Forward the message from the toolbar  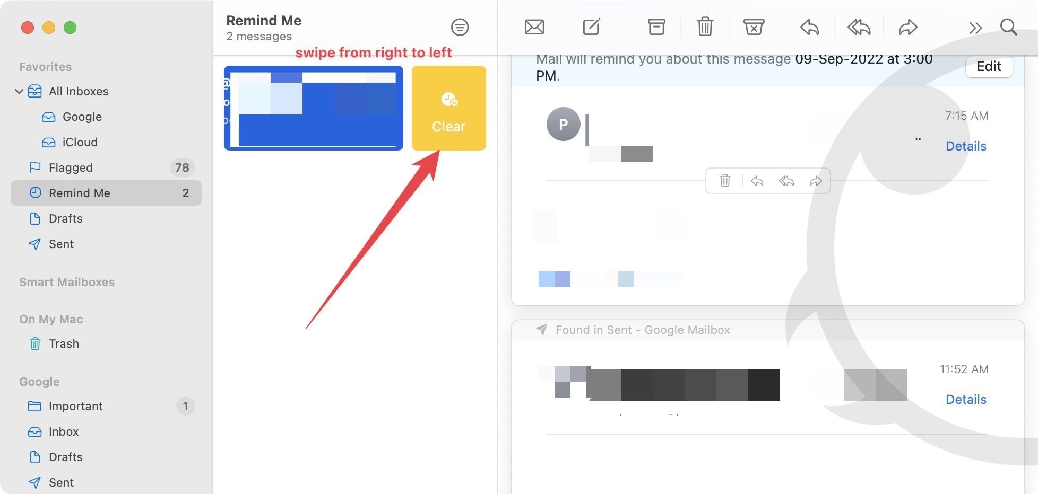point(907,27)
